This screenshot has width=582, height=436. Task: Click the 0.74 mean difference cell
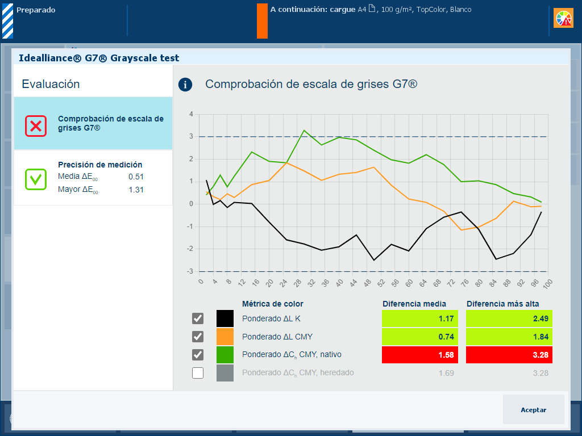tap(420, 337)
